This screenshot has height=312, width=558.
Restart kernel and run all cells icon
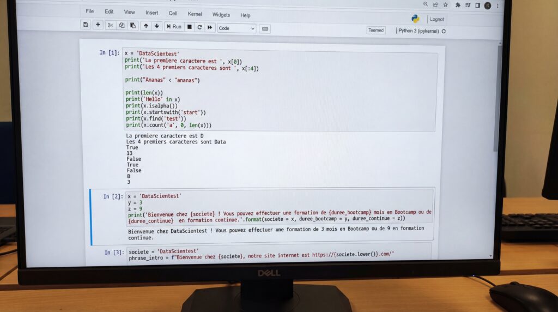[210, 27]
